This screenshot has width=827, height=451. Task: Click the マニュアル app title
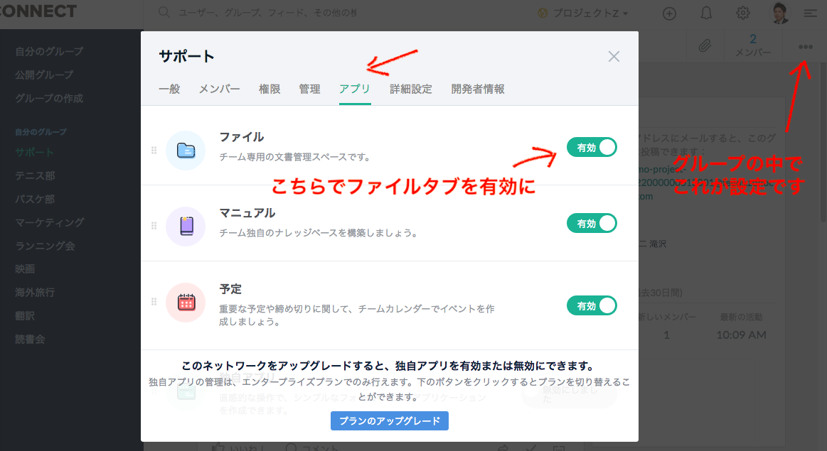click(x=247, y=213)
